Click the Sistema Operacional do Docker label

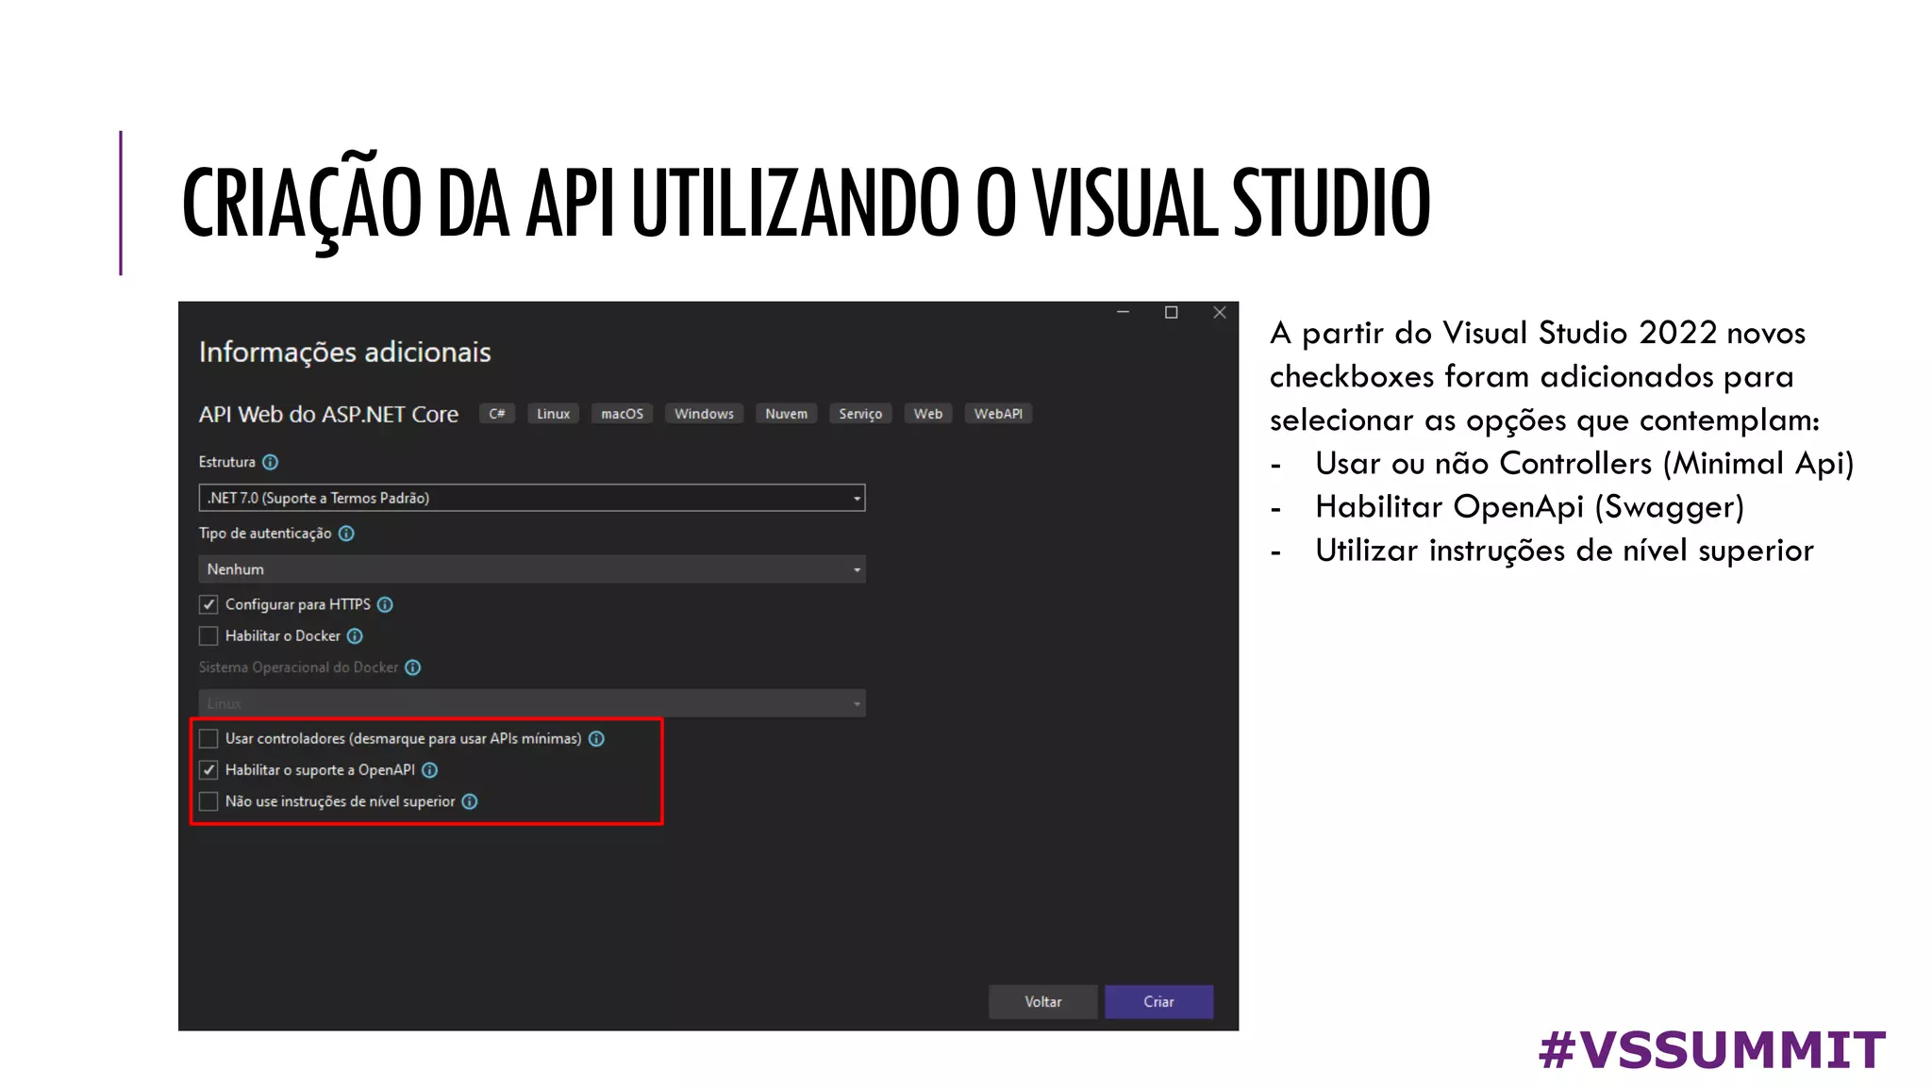tap(298, 667)
